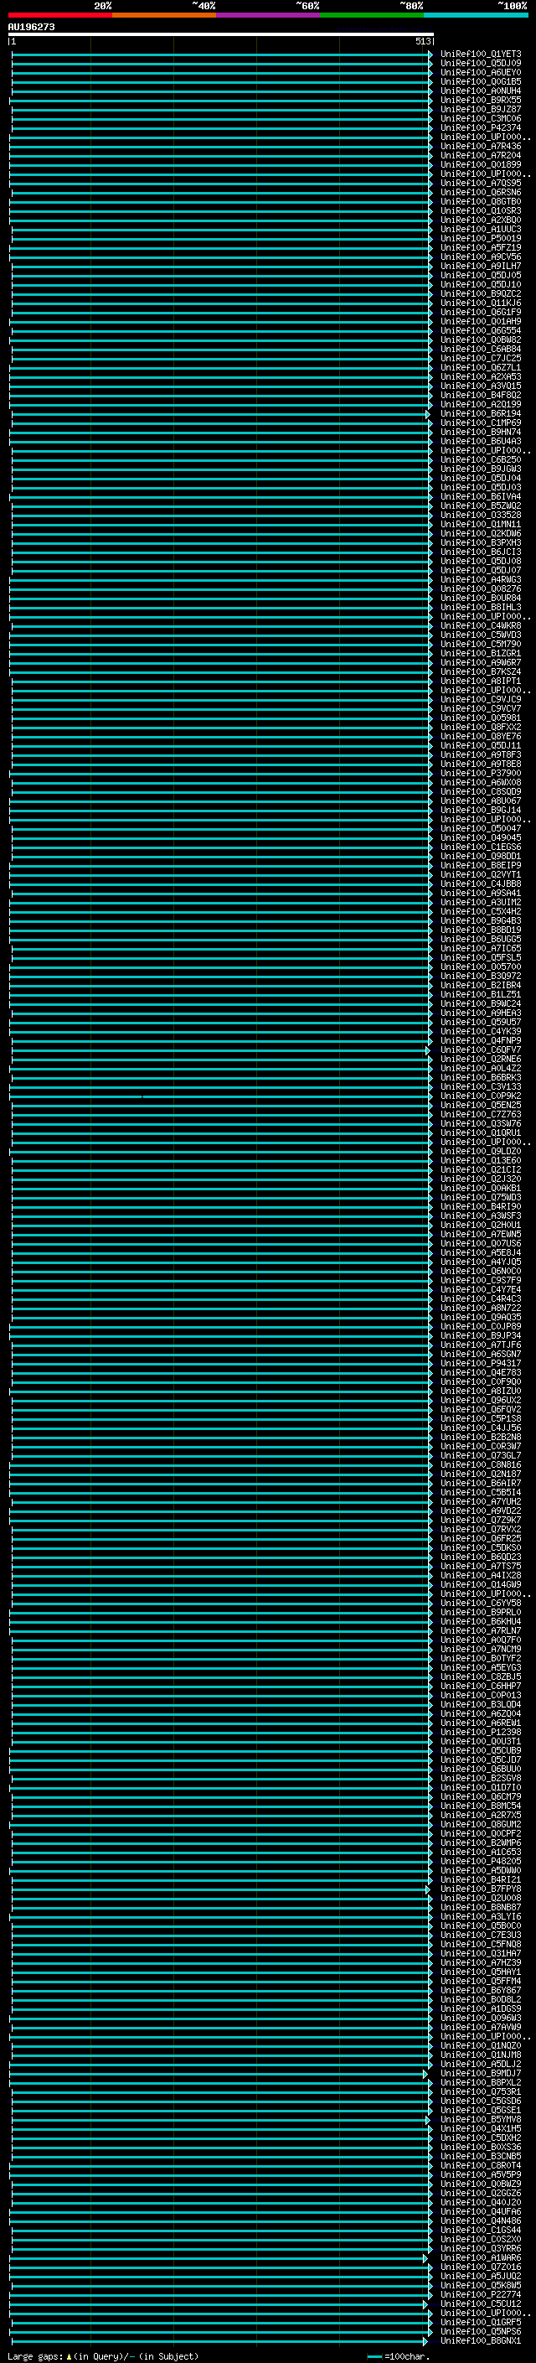Click the UniRef100_A5FZ19 hit label
Viewport: 536px width, 2363px height.
(481, 247)
